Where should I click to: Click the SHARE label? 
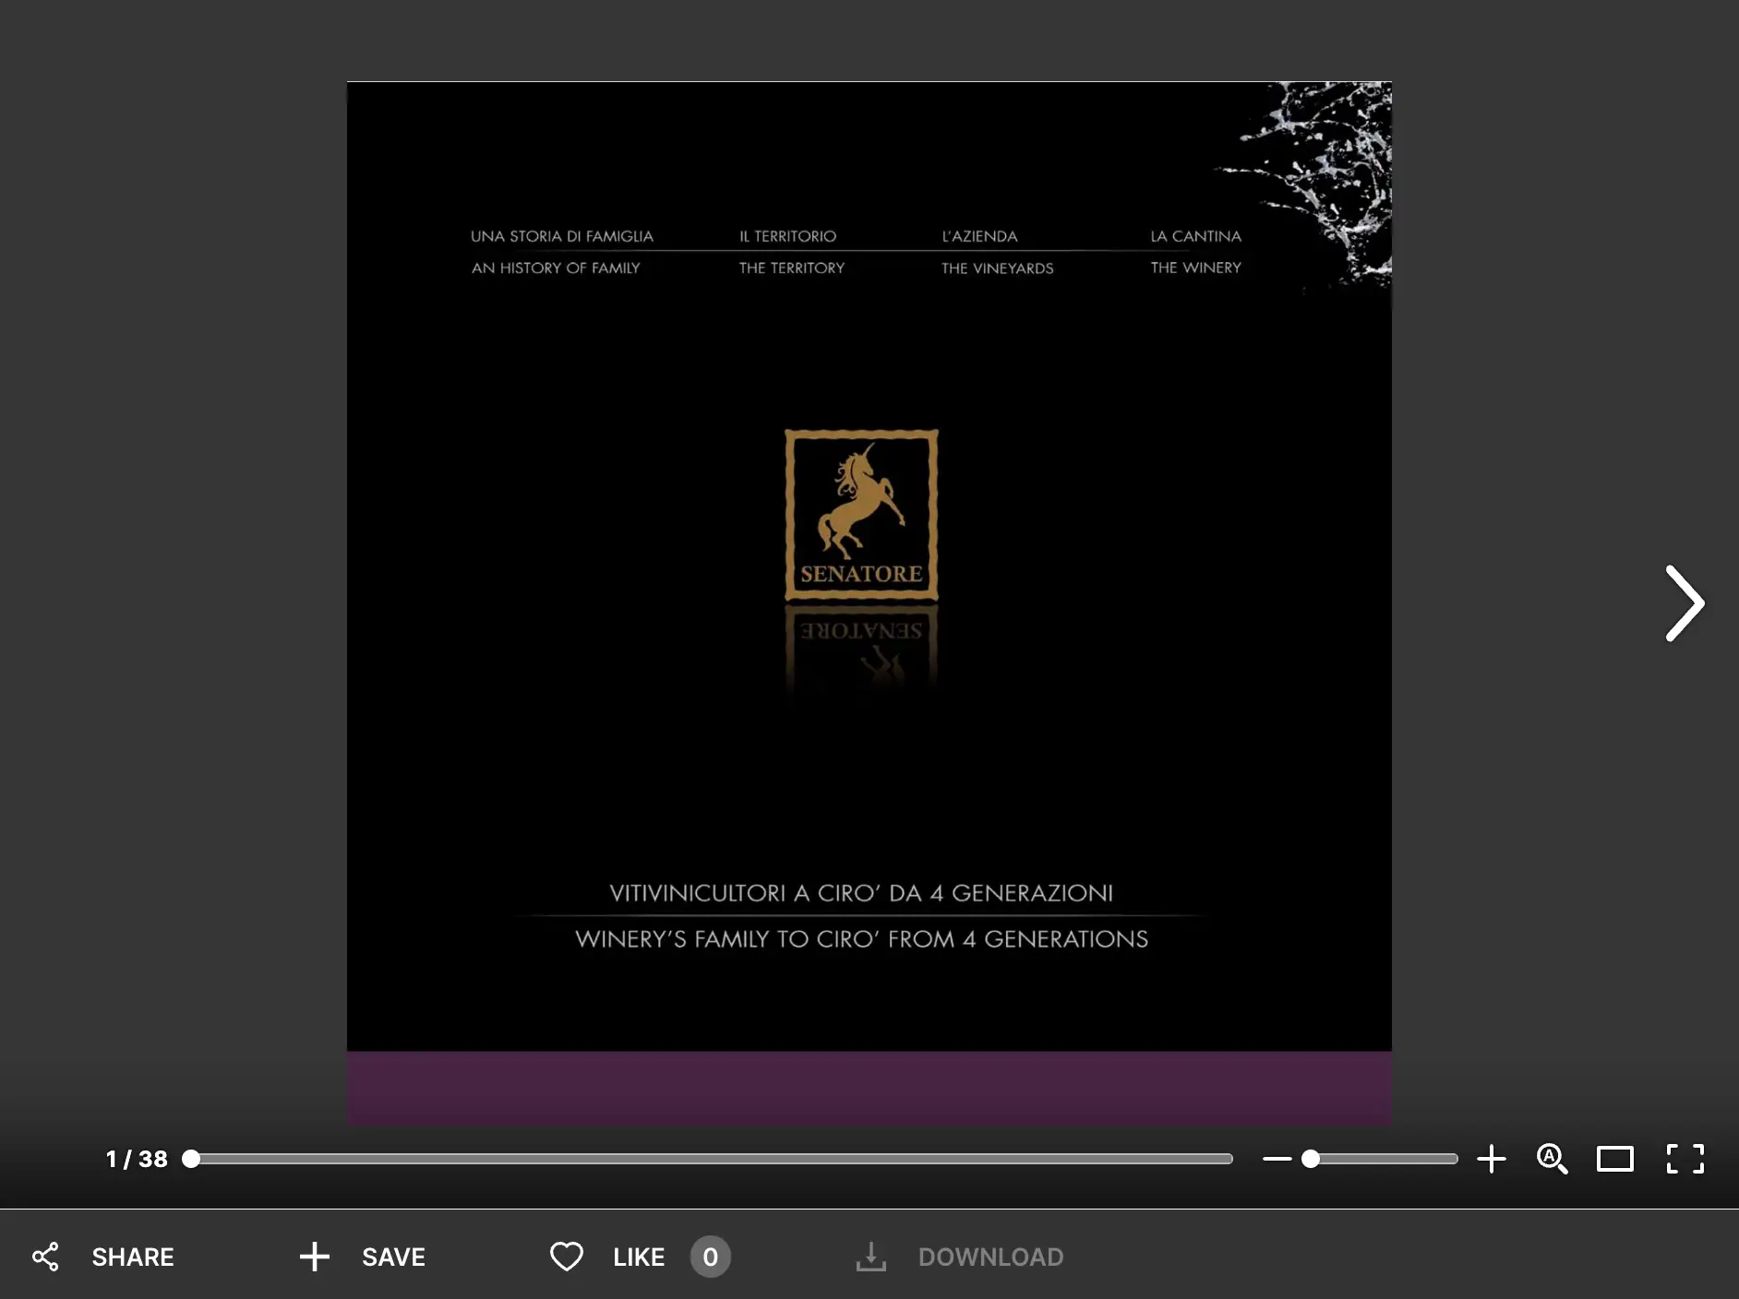point(133,1257)
